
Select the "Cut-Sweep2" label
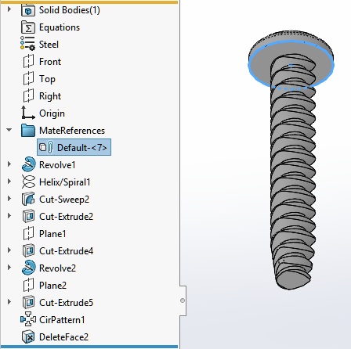(x=64, y=200)
